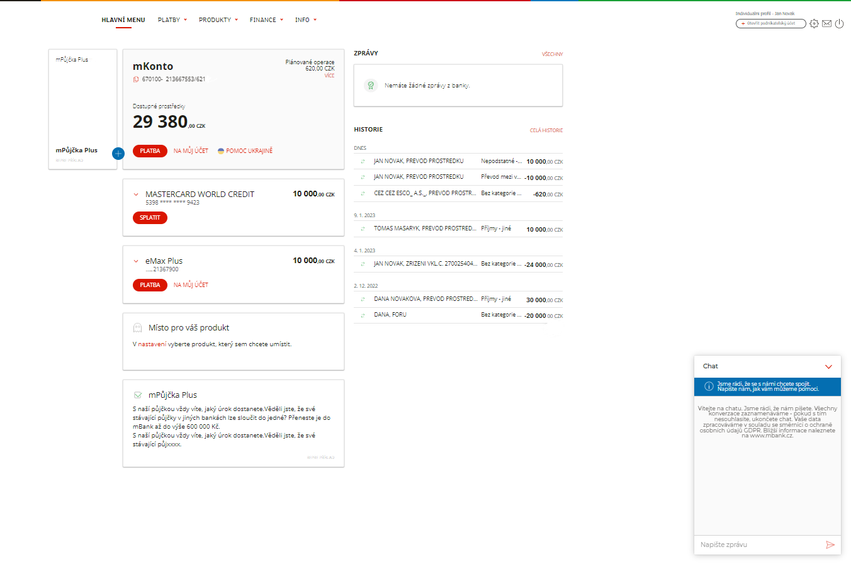Viewport: 851px width, 564px height.
Task: Click transaction icon beside TOMAS MASARYK entry
Action: coord(363,228)
